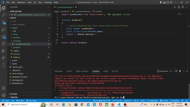
Task: Switch to the Output tab
Action: tap(69, 71)
